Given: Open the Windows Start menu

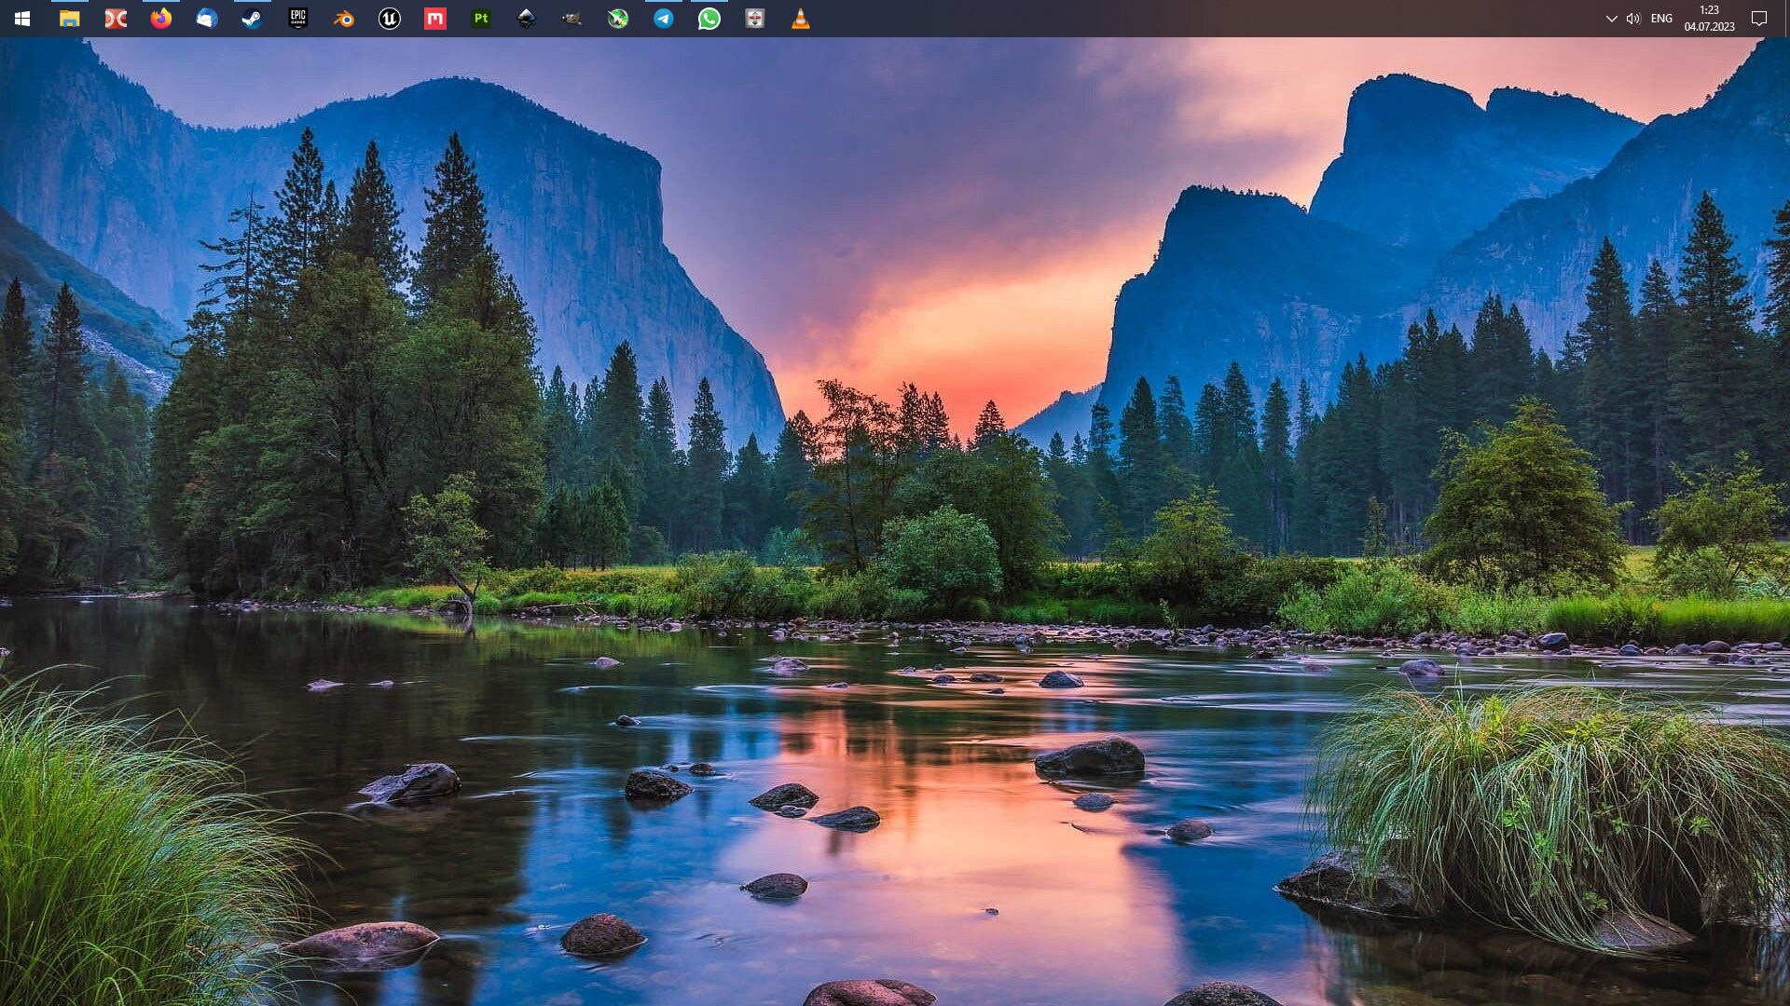Looking at the screenshot, I should pyautogui.click(x=22, y=19).
